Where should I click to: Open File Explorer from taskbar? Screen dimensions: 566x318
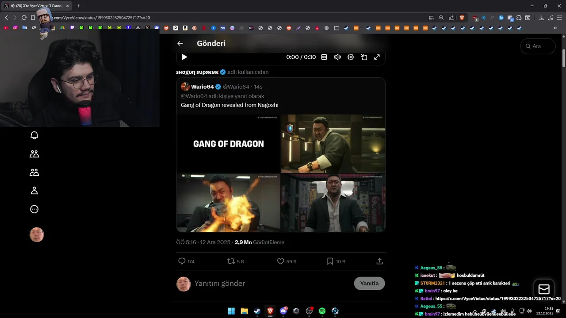click(244, 311)
